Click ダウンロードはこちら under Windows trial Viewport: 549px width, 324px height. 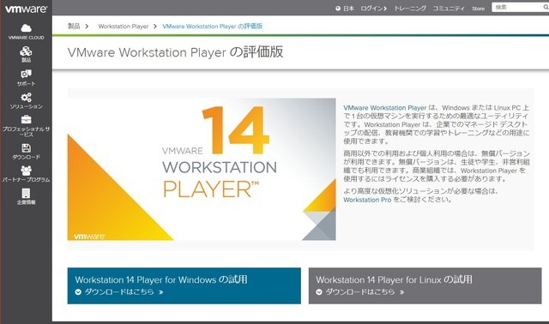[x=119, y=291]
